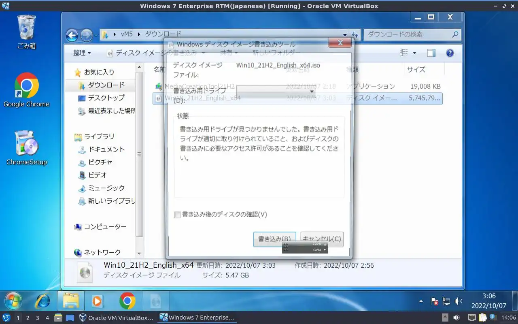Screen dimensions: 518x324
Task: Open the host panel file manager icon
Action: pos(58,318)
